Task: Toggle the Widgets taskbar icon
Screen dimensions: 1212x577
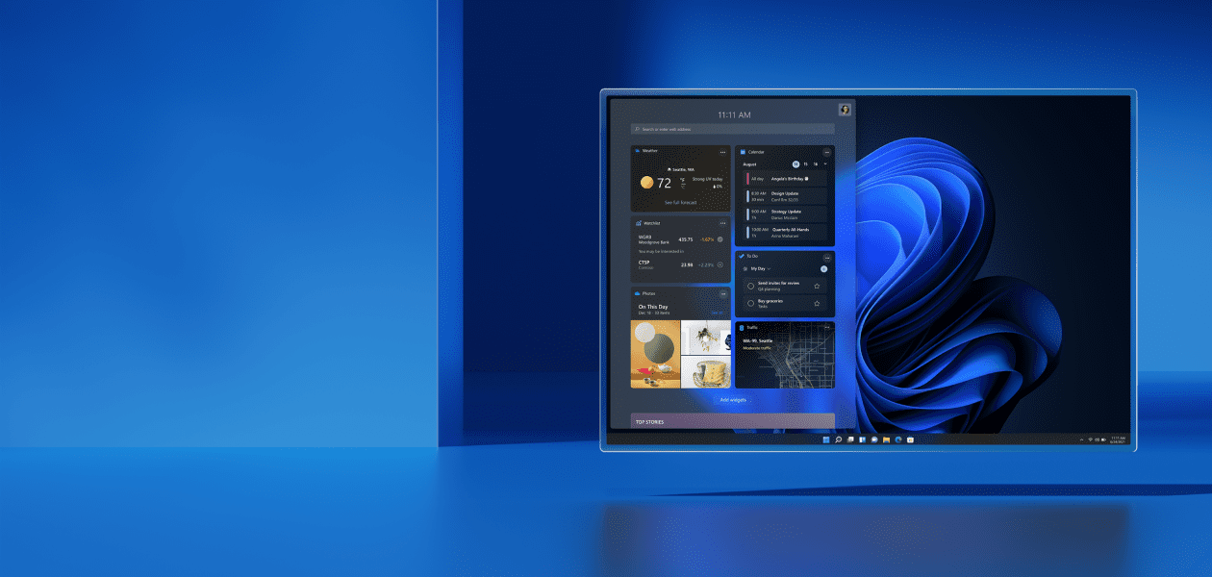Action: 863,439
